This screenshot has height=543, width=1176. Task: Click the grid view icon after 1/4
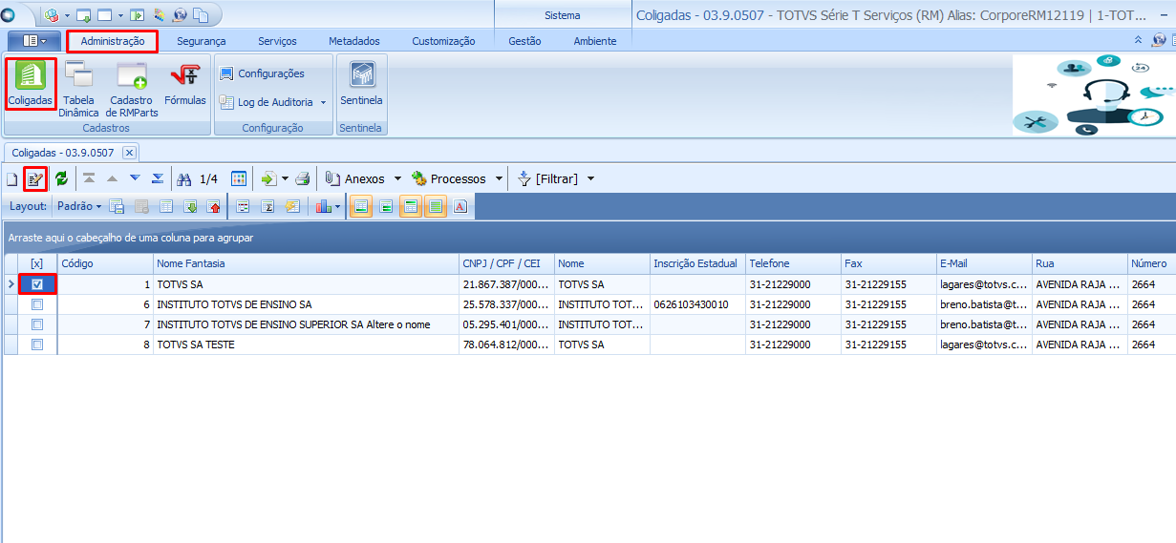point(239,178)
